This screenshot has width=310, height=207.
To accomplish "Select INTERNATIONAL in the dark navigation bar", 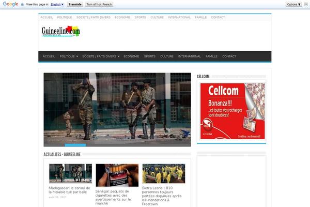I will pos(190,56).
